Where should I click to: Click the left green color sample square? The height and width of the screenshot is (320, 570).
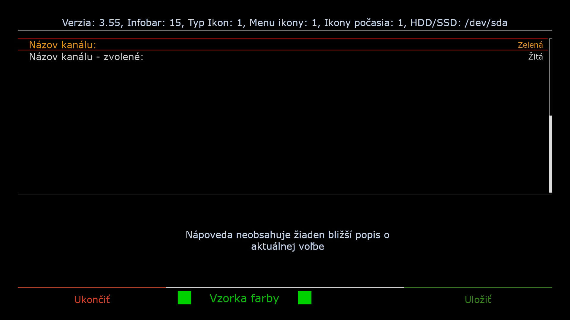coord(184,297)
